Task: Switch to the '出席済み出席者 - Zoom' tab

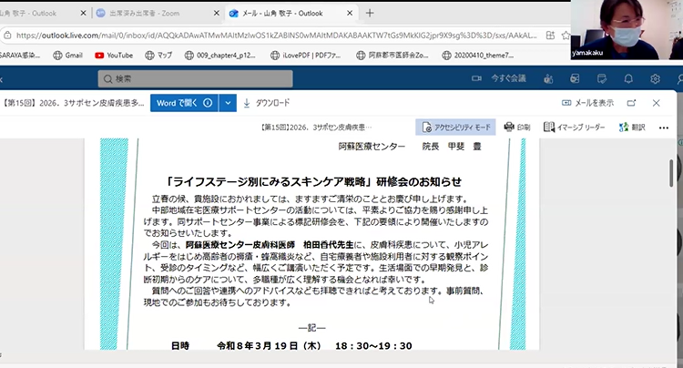Action: (x=150, y=14)
